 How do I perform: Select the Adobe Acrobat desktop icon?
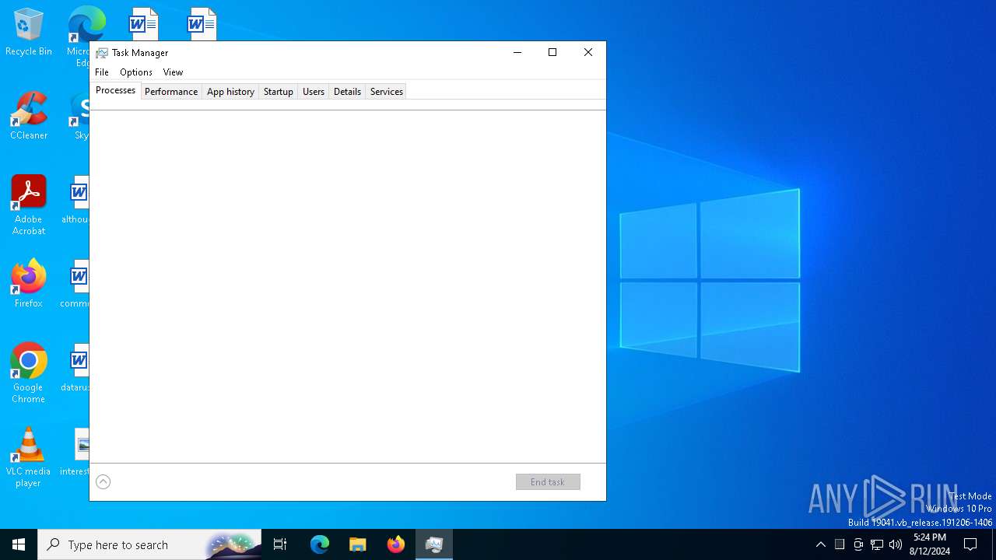29,205
